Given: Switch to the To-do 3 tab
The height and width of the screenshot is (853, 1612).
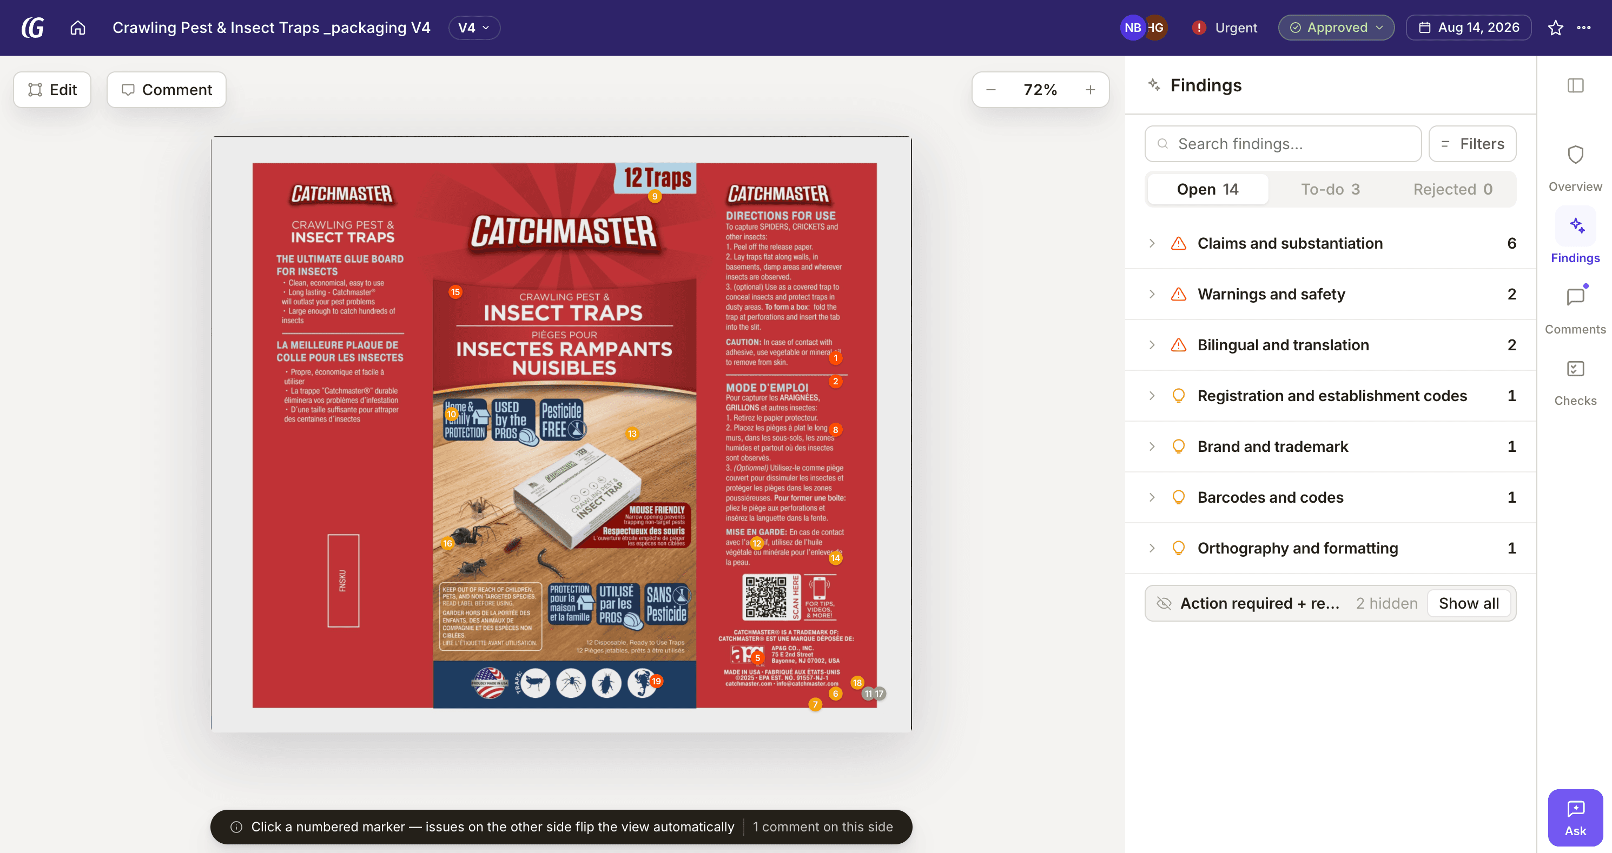Looking at the screenshot, I should click(1330, 189).
